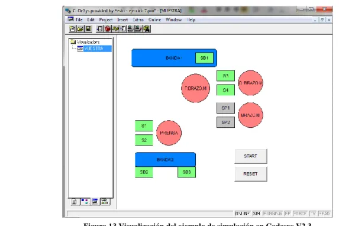The height and width of the screenshot is (226, 339).
Task: Open the Online menu
Action: [x=154, y=20]
